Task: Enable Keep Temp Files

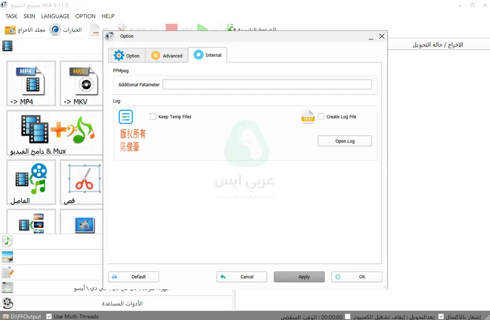Action: pyautogui.click(x=153, y=117)
